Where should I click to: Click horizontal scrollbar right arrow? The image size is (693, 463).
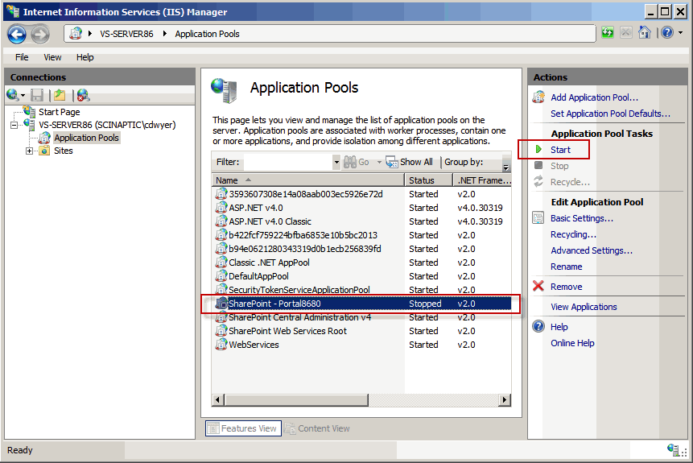point(505,400)
